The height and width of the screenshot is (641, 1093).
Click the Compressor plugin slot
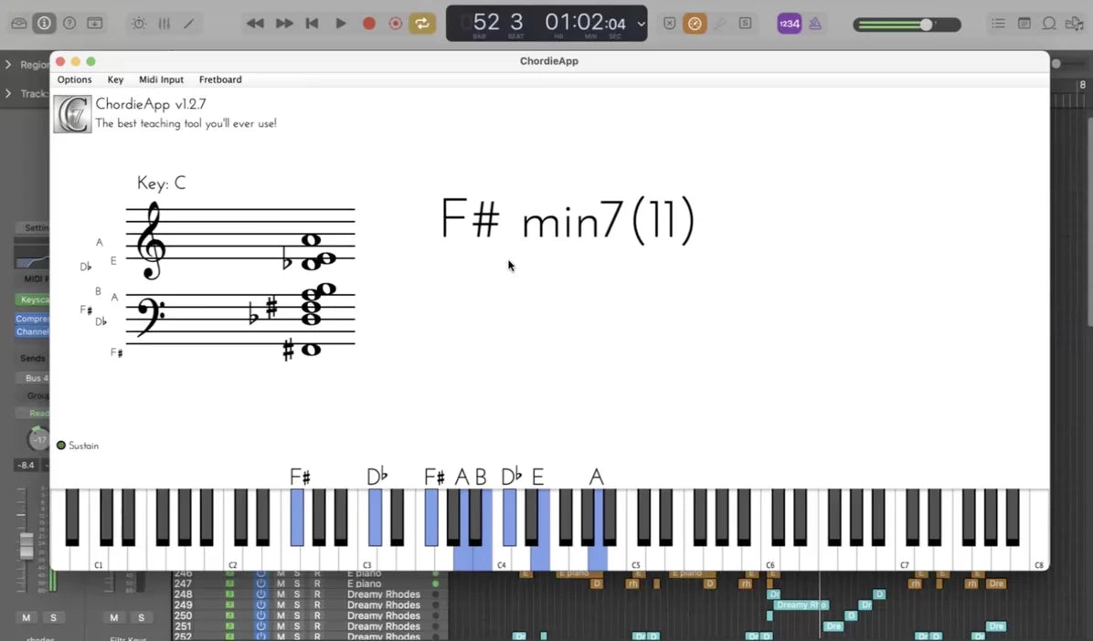point(32,319)
